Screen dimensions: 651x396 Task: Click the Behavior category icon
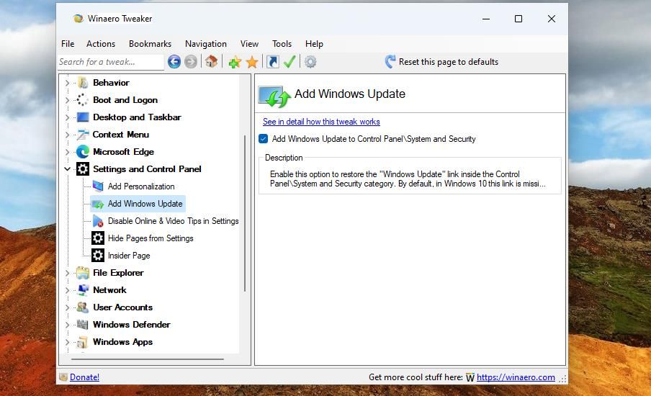[83, 83]
